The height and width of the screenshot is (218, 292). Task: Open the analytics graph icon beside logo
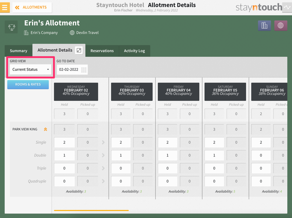(287, 7)
